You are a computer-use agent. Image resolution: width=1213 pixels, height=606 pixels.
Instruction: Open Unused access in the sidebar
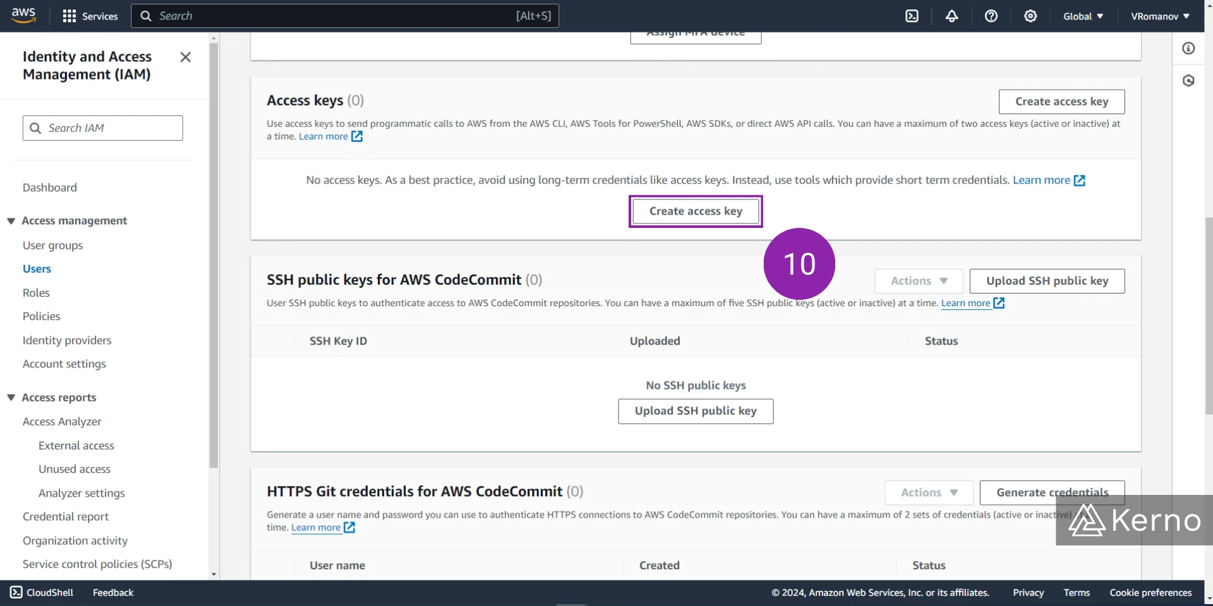(x=75, y=469)
